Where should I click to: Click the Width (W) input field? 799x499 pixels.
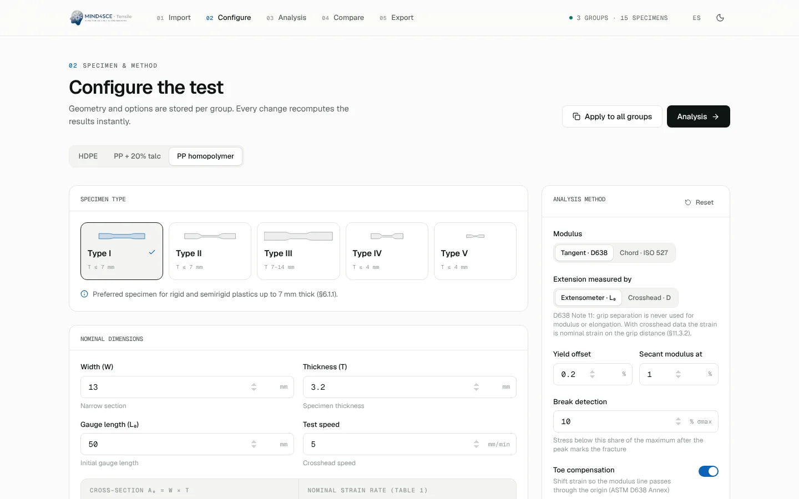click(187, 387)
